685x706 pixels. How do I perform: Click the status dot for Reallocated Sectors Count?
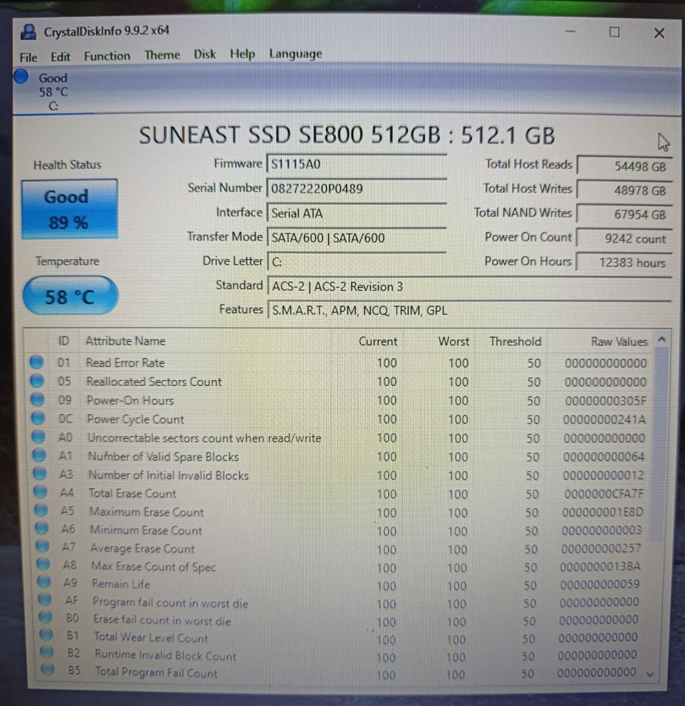pos(37,381)
